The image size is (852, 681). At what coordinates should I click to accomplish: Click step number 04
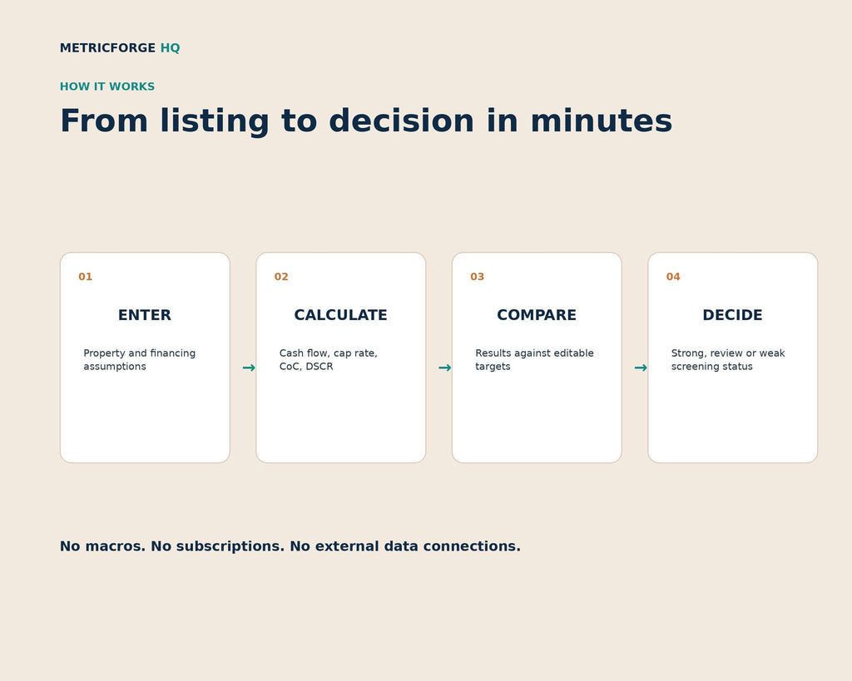coord(673,276)
